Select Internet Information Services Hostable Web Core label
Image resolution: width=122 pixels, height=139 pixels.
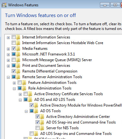[63, 43]
